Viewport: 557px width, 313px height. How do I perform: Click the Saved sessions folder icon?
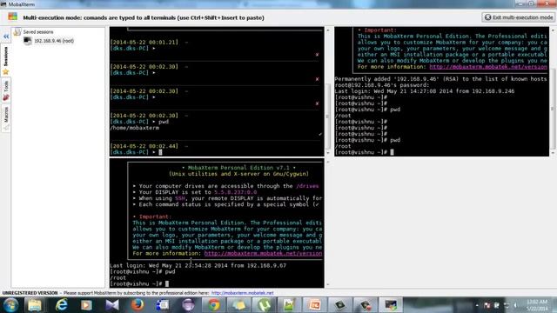(17, 32)
